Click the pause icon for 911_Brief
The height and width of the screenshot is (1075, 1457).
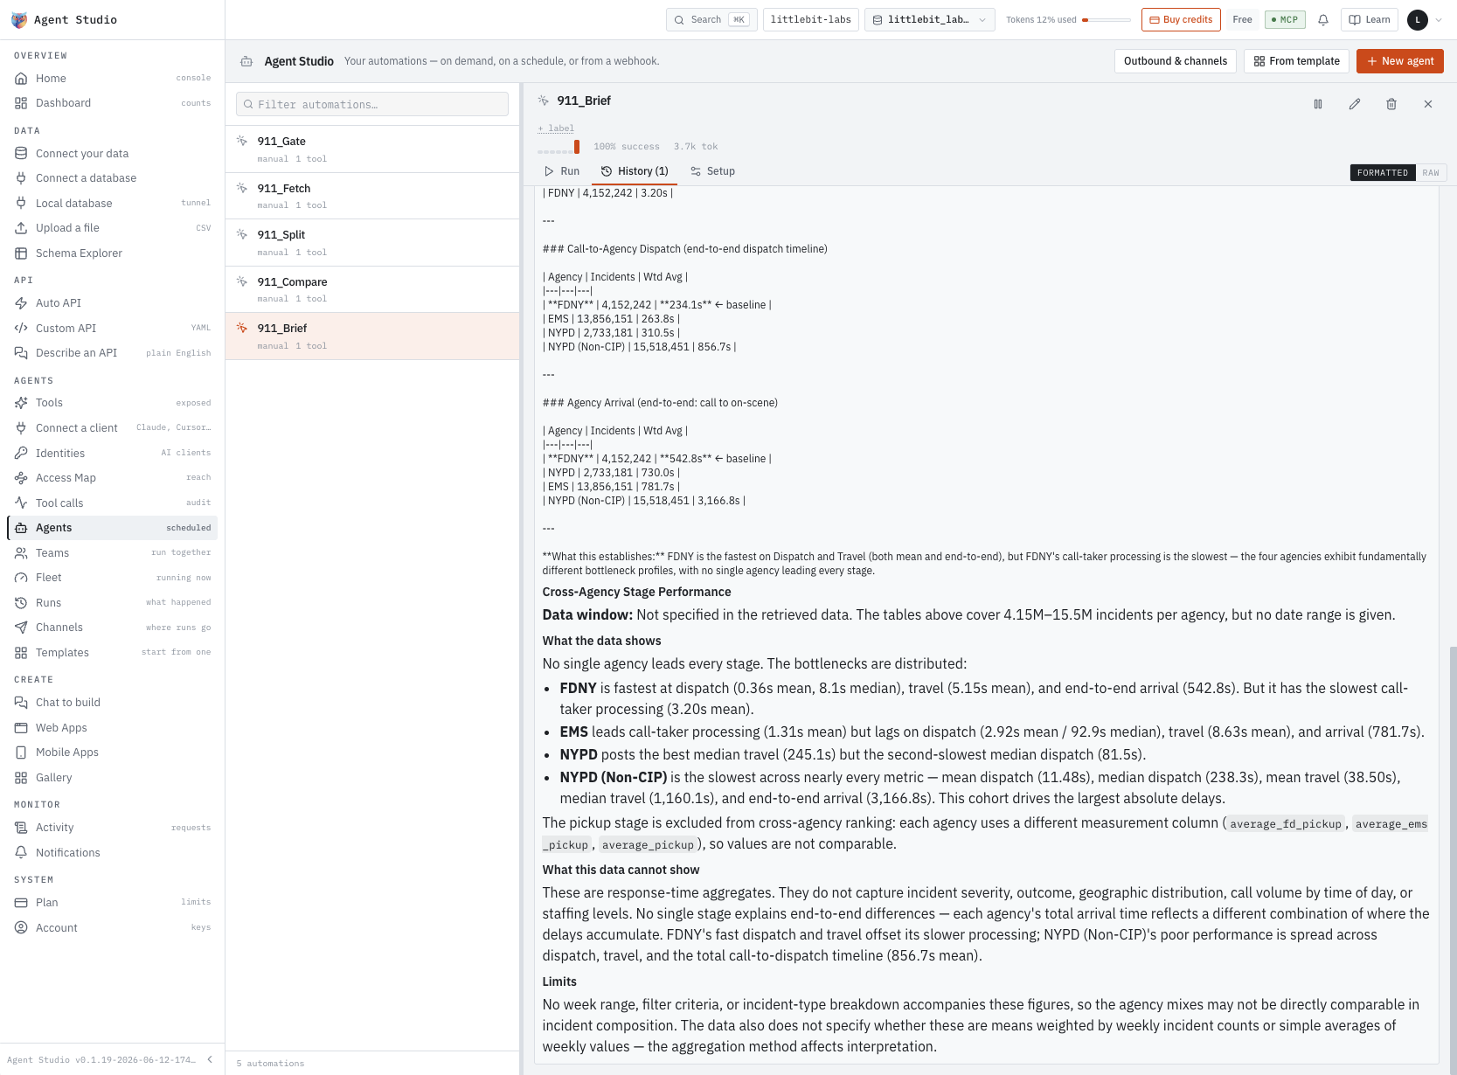tap(1318, 104)
